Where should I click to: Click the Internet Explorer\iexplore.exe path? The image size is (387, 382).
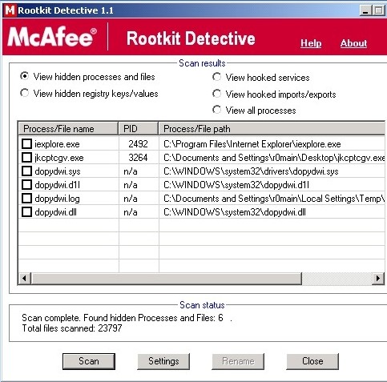pyautogui.click(x=252, y=144)
